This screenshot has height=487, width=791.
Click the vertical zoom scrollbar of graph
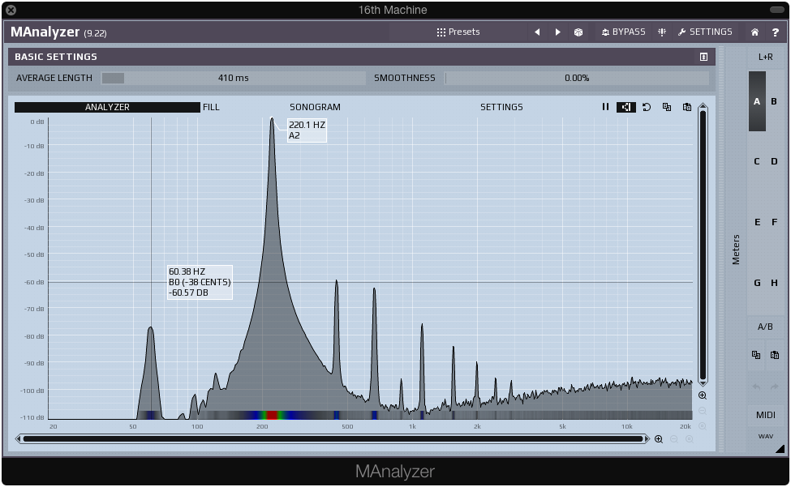coord(703,246)
